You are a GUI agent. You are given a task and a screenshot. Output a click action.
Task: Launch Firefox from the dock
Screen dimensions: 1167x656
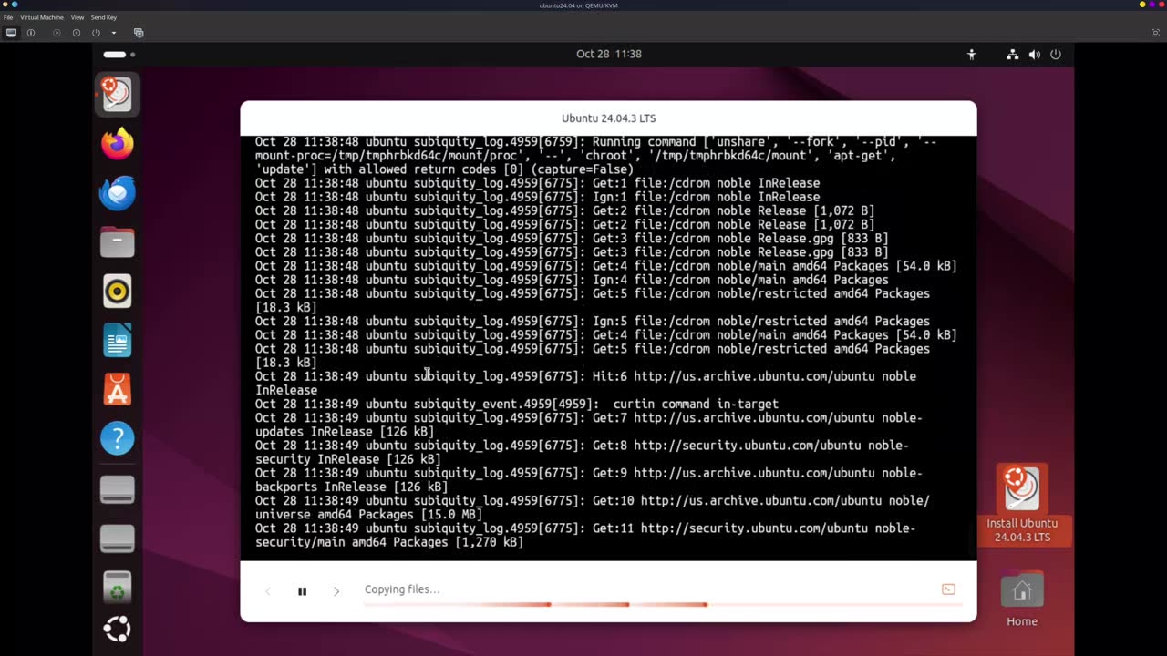coord(117,144)
